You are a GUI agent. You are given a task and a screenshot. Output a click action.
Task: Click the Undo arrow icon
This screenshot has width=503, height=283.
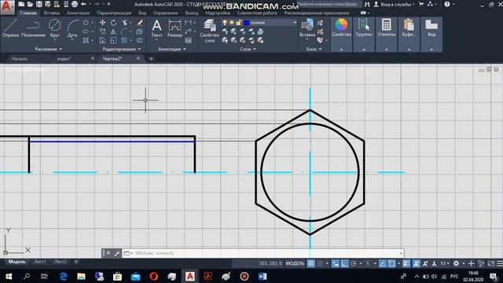pos(84,4)
